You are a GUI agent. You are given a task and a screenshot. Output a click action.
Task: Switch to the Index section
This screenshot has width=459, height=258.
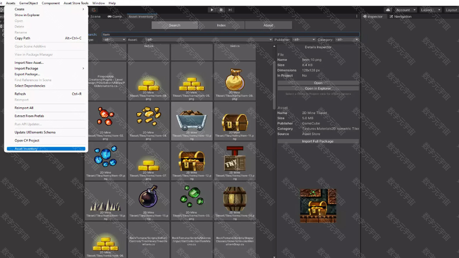(x=221, y=25)
